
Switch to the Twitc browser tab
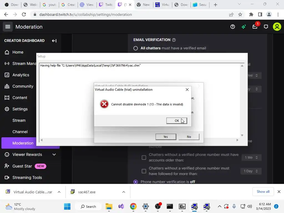click(106, 5)
